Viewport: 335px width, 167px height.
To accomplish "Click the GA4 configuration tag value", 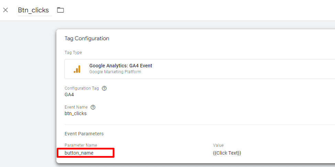I will coord(69,94).
